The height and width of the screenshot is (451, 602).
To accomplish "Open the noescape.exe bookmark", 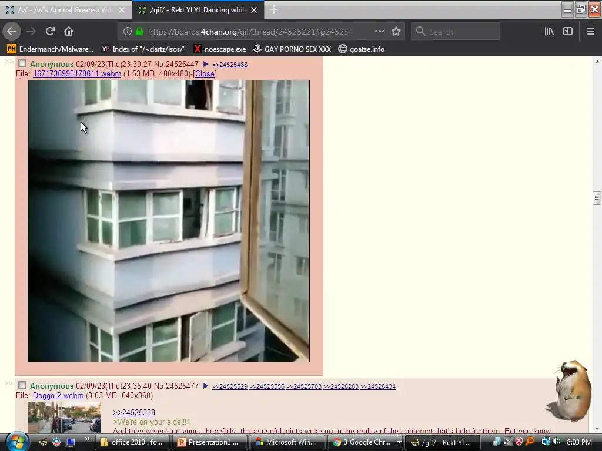I will tap(220, 49).
